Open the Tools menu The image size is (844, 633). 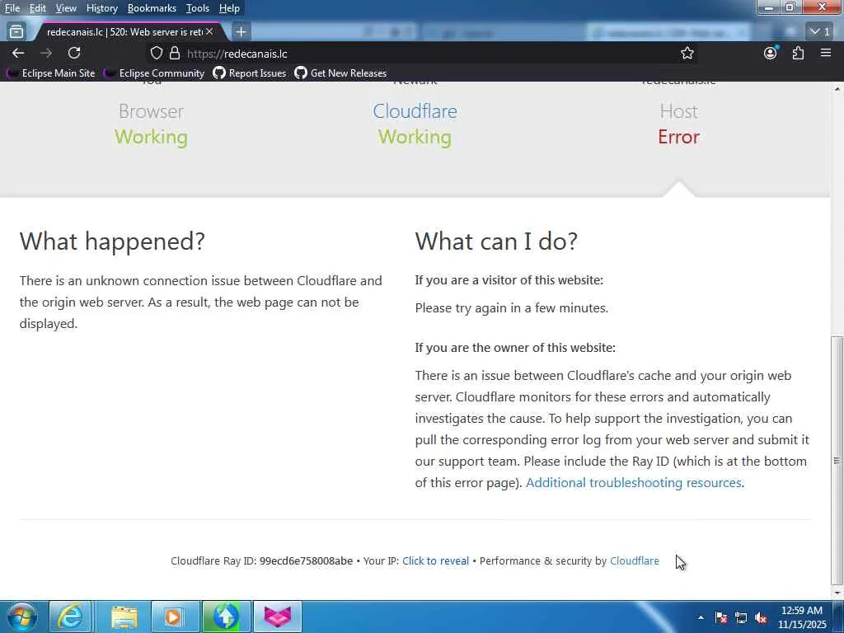197,8
